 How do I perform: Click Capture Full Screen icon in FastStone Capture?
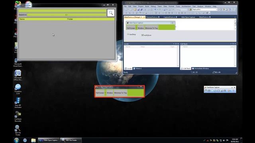[x=218, y=91]
